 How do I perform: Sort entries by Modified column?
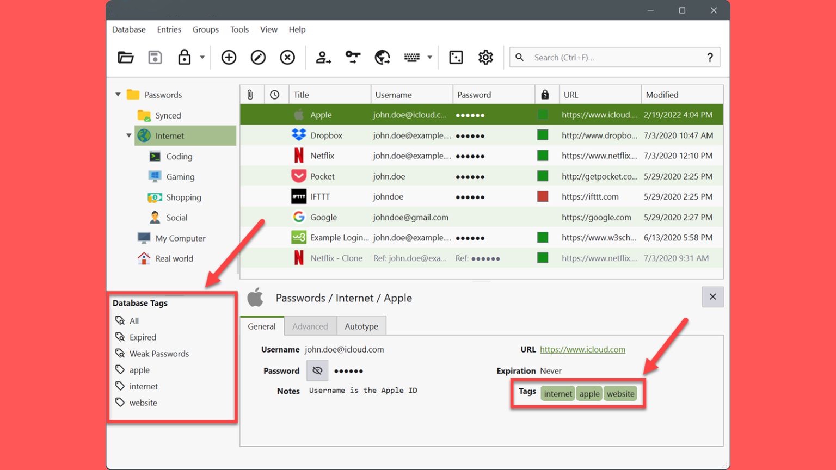pos(682,95)
